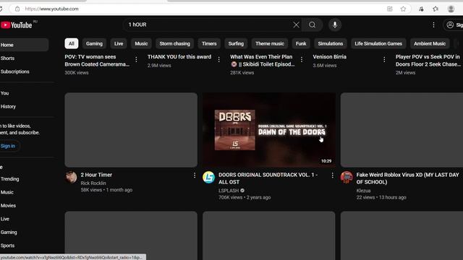Image resolution: width=463 pixels, height=260 pixels.
Task: Open the 2 Hour Timer thumbnail
Action: pos(131,130)
